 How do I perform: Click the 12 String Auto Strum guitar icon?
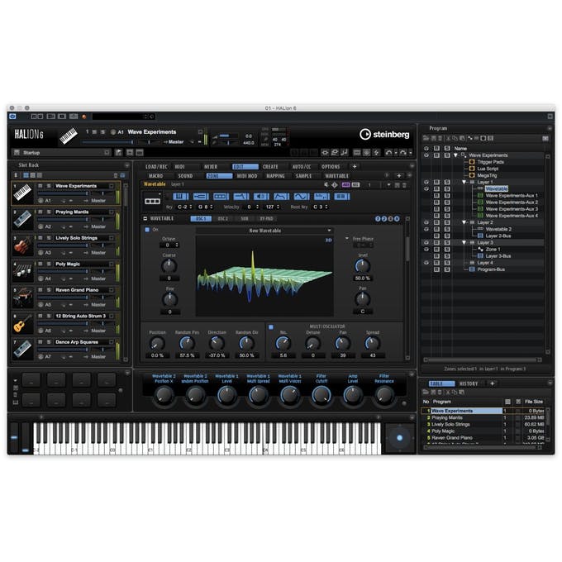point(23,324)
